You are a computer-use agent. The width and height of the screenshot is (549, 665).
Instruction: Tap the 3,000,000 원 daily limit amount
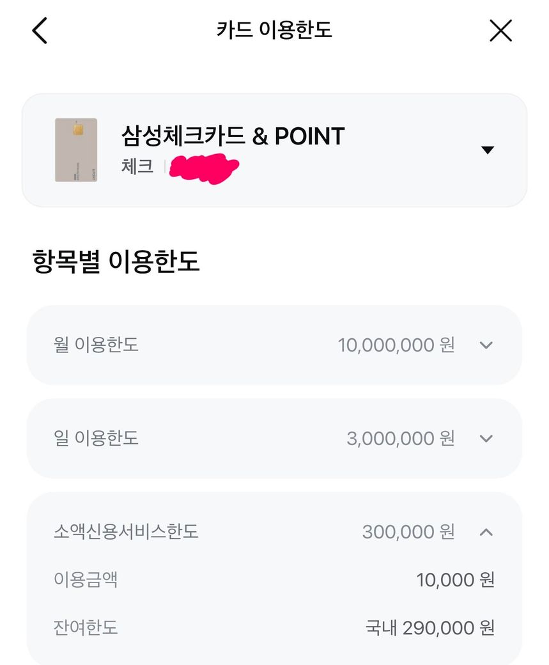[401, 438]
